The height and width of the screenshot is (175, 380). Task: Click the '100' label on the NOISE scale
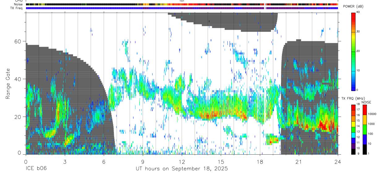(x=370, y=134)
